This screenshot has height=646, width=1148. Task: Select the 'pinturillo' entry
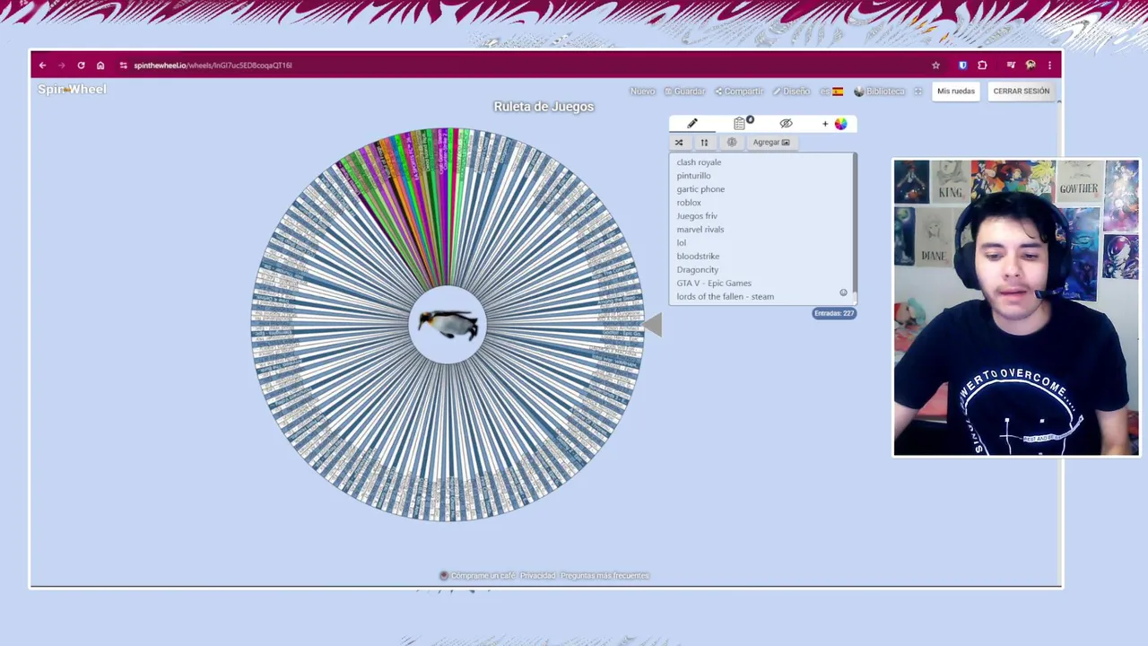693,176
